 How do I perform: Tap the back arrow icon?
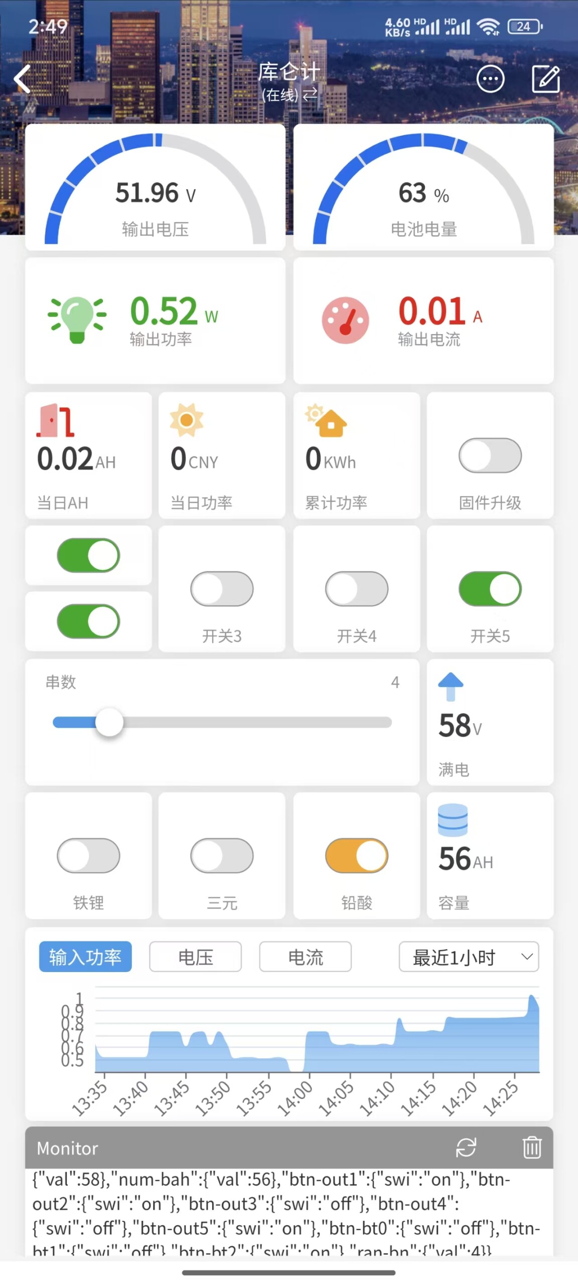(x=23, y=79)
